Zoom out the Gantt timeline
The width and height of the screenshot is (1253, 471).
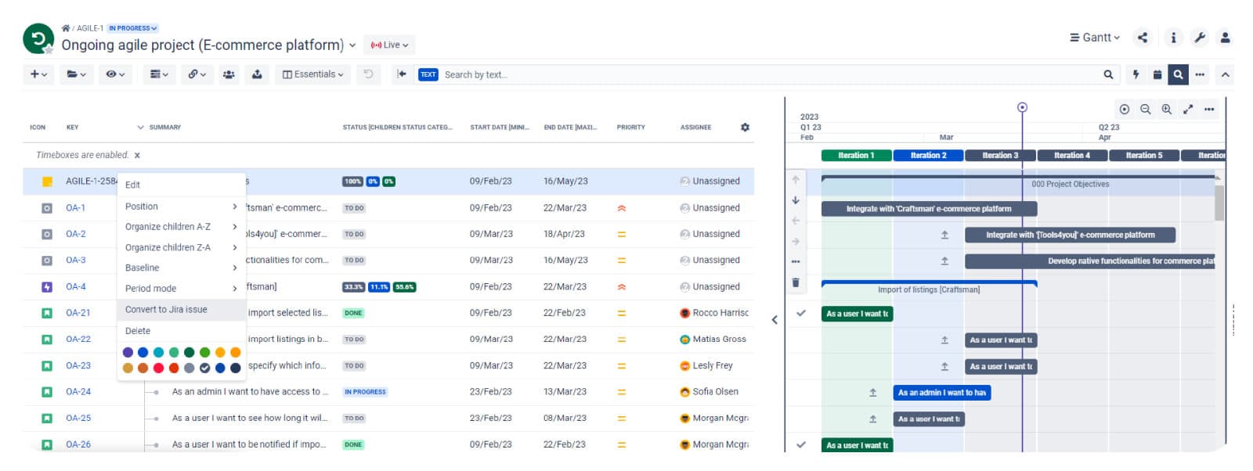(1146, 110)
